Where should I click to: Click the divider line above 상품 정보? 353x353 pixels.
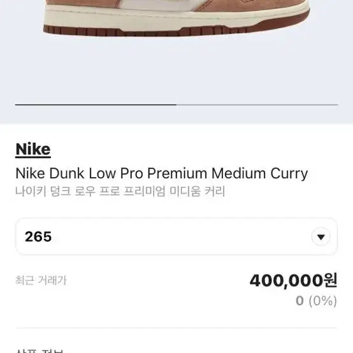tap(176, 328)
